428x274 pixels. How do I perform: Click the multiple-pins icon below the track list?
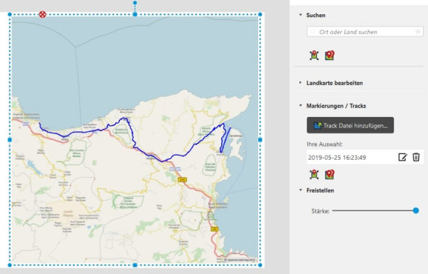point(330,174)
